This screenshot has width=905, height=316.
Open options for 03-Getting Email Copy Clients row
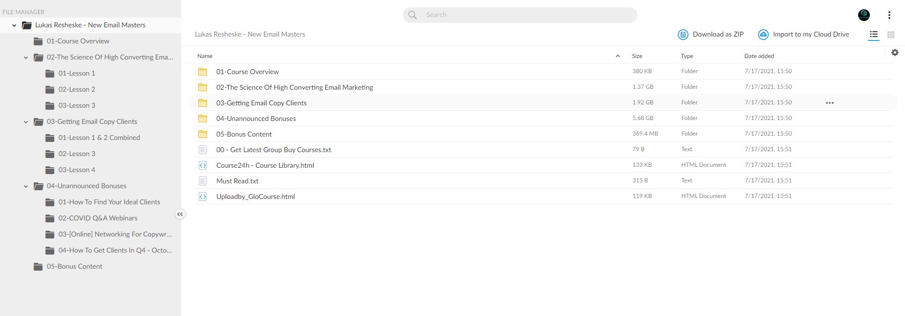pos(830,103)
